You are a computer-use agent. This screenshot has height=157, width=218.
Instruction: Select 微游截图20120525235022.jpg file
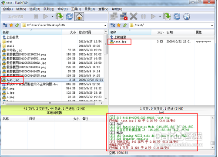(24, 63)
